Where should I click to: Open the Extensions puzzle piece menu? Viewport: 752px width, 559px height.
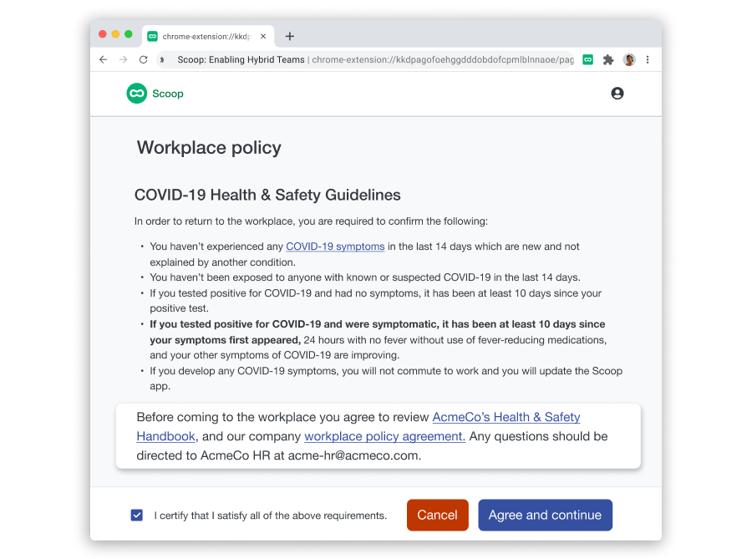tap(608, 60)
